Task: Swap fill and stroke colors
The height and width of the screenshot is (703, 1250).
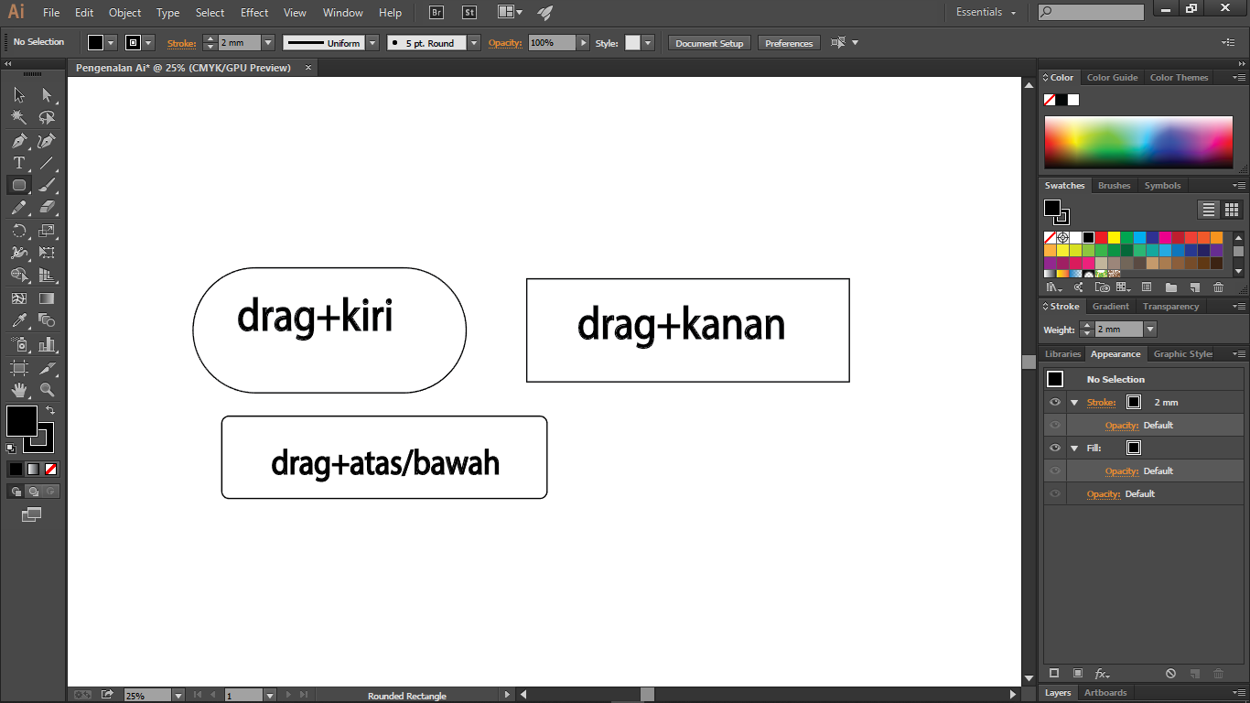Action: tap(50, 410)
